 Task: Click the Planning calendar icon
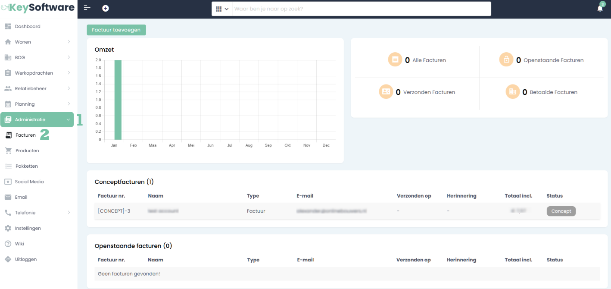[8, 104]
